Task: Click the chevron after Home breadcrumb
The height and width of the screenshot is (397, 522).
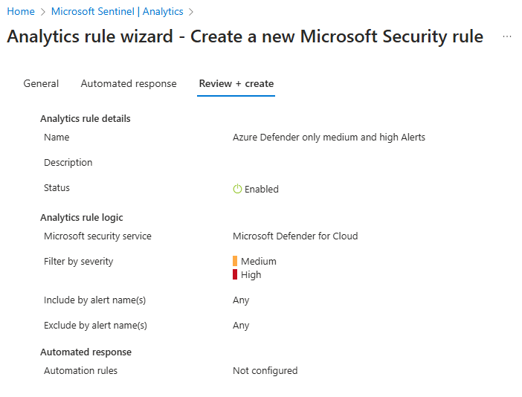Action: (43, 12)
